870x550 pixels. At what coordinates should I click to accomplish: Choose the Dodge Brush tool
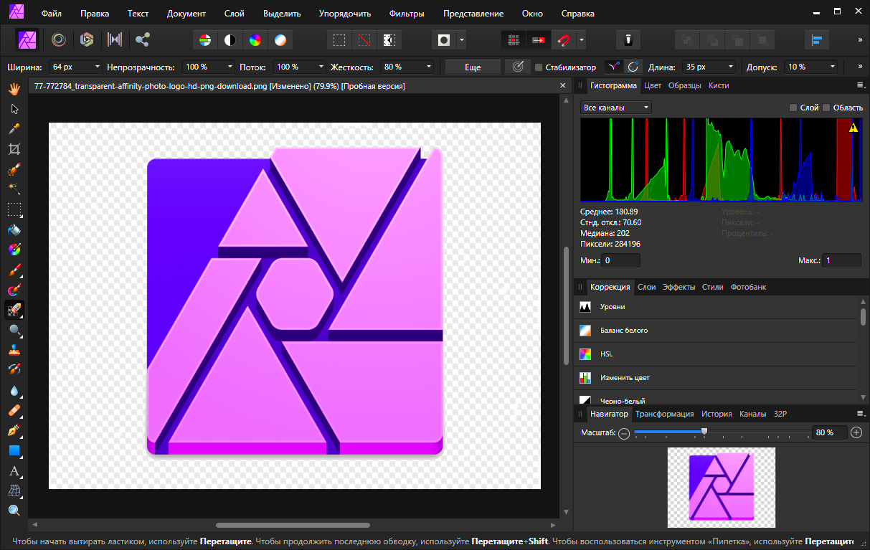coord(14,331)
